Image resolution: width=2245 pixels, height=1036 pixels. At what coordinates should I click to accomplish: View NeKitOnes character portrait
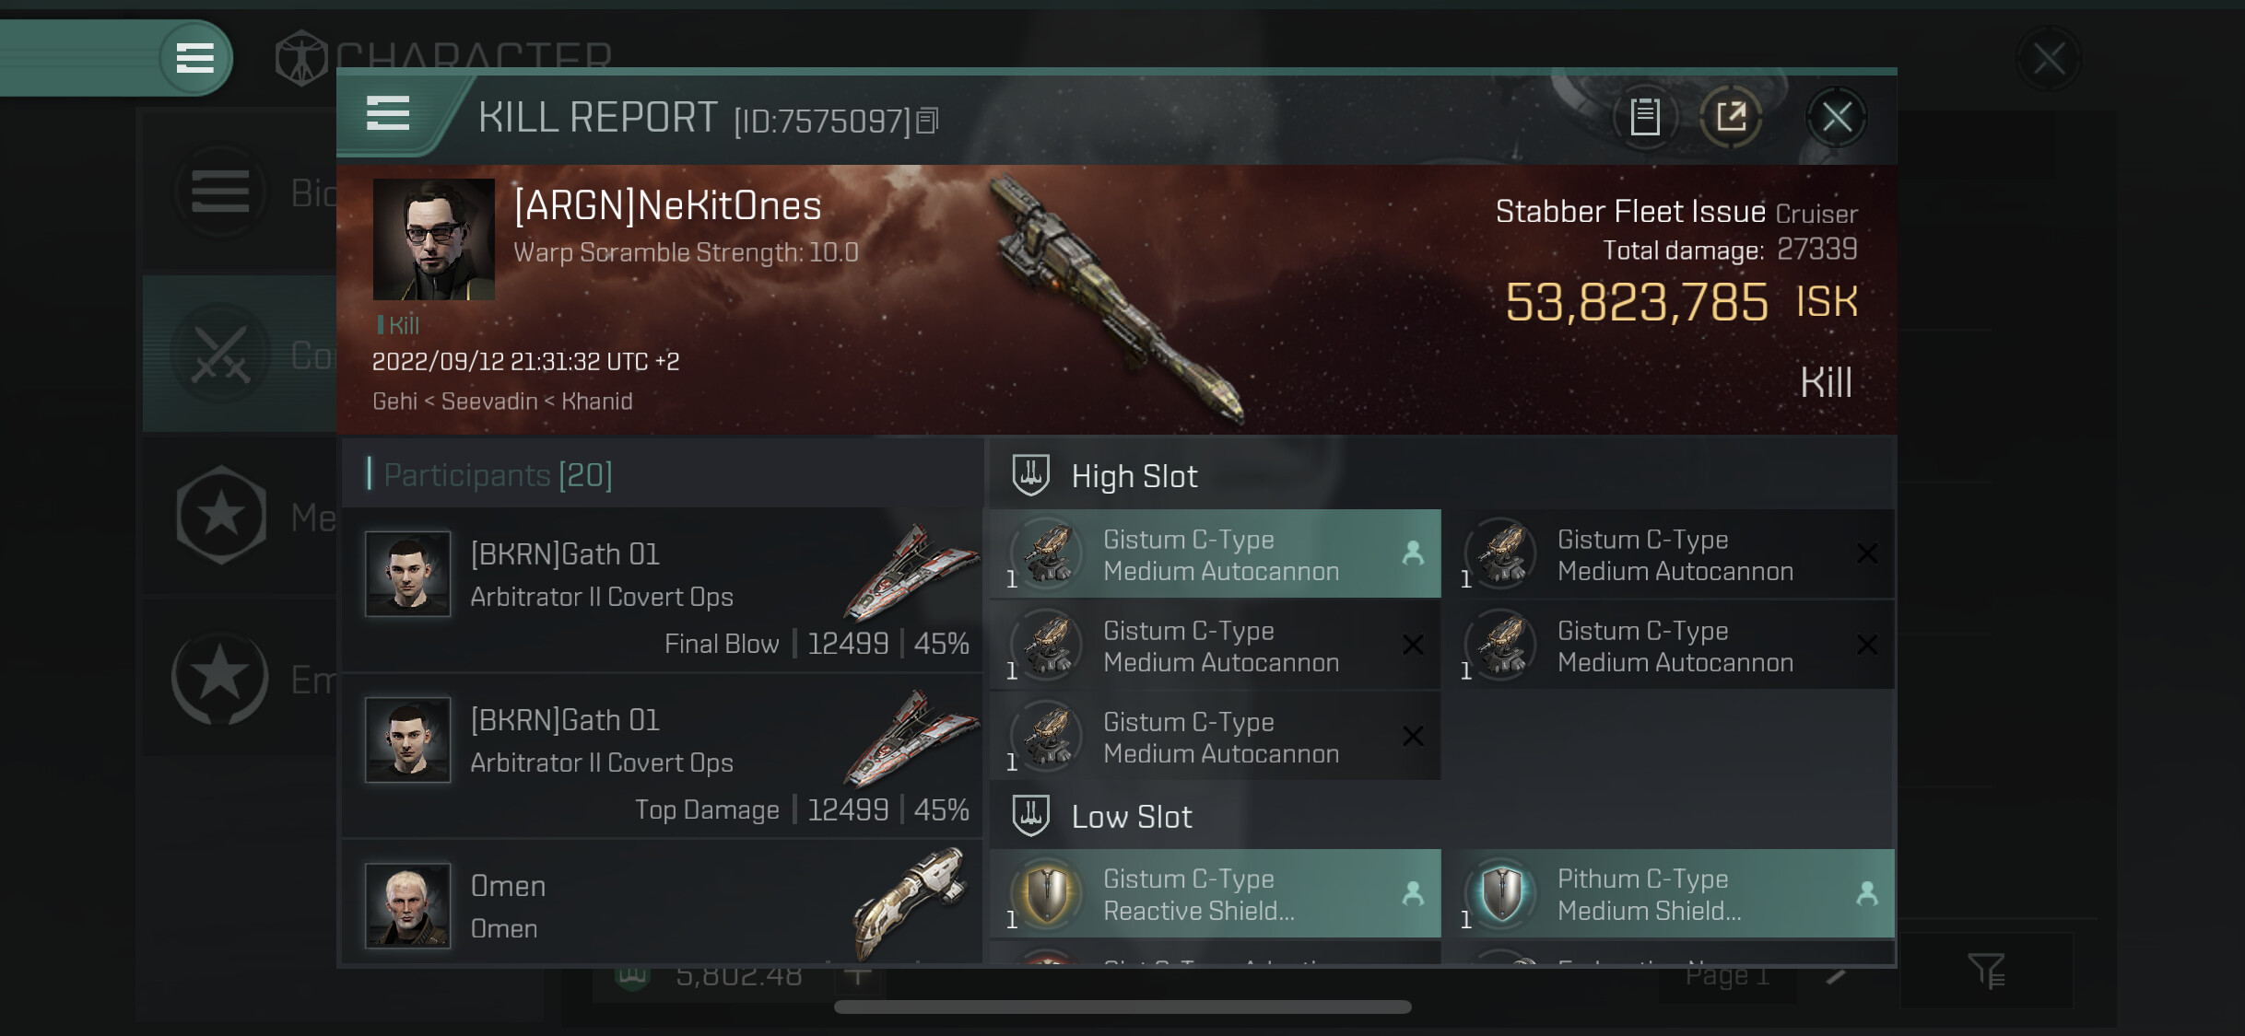tap(433, 239)
